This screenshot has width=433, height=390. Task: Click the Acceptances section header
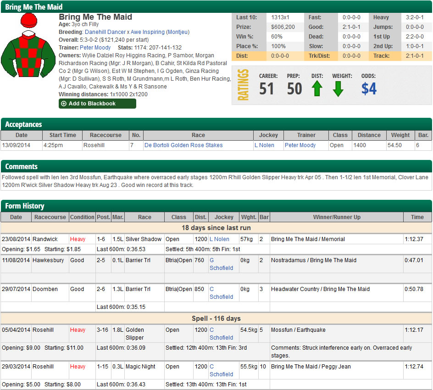click(216, 124)
